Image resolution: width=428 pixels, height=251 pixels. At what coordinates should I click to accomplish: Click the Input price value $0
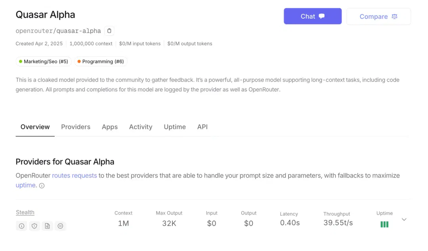coord(212,223)
